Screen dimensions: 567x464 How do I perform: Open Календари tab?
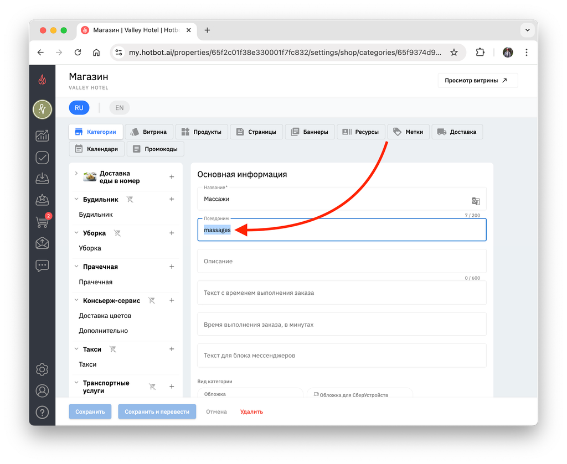click(96, 149)
